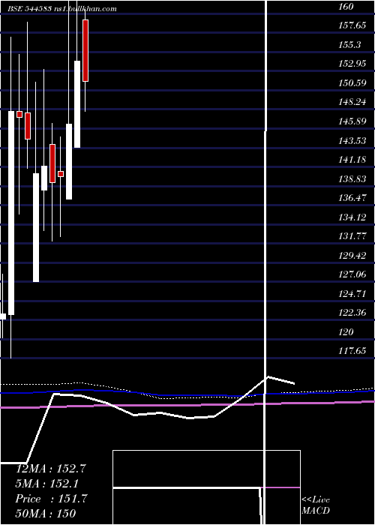Click the 120 price axis label
The image size is (375, 525).
pyautogui.click(x=346, y=332)
